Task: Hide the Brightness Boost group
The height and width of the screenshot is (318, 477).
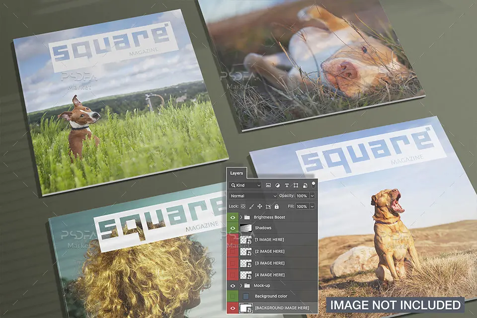Action: [x=233, y=217]
